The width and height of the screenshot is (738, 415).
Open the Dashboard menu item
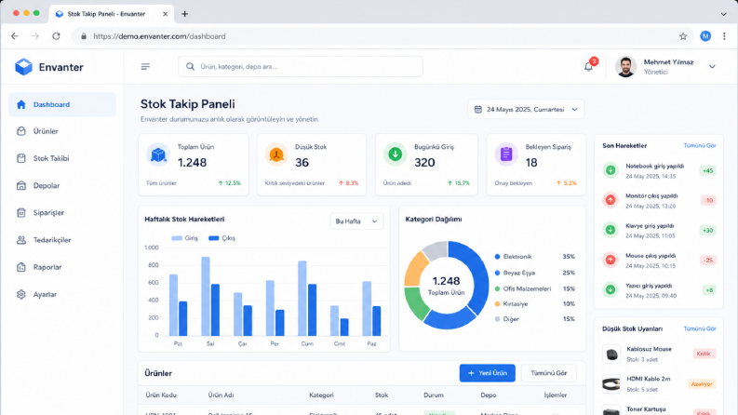tap(62, 104)
